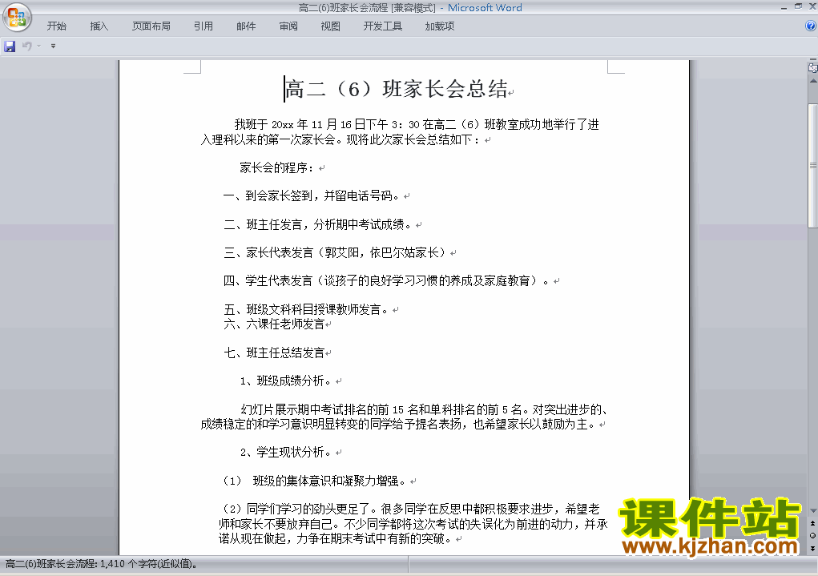Restore down the Word window
The width and height of the screenshot is (818, 576).
798,6
